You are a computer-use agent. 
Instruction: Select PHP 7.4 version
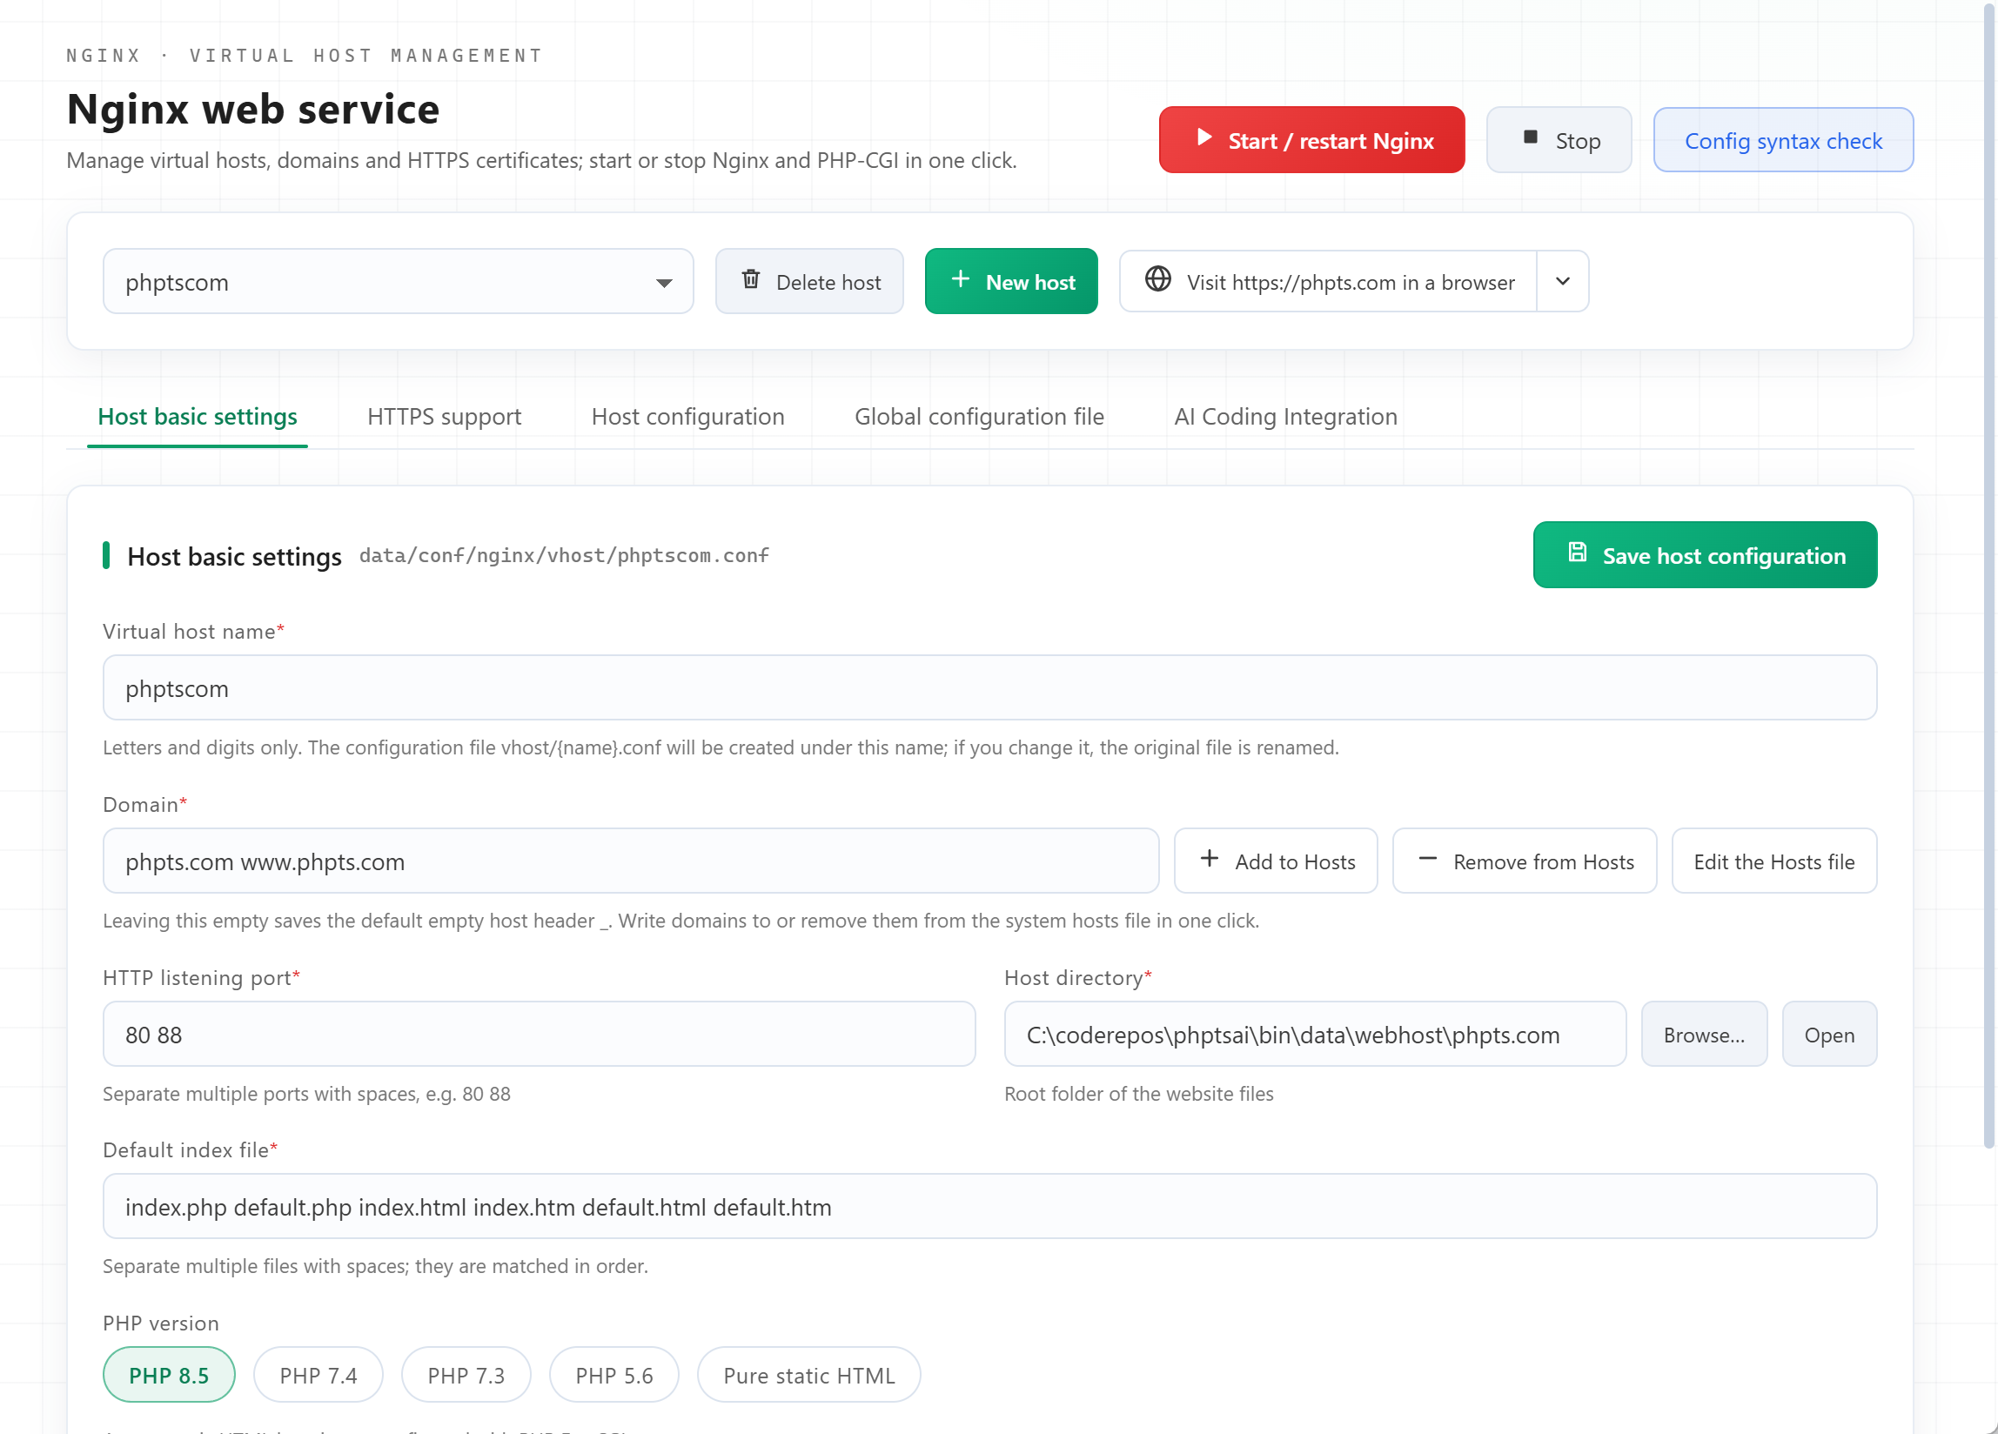pos(318,1375)
